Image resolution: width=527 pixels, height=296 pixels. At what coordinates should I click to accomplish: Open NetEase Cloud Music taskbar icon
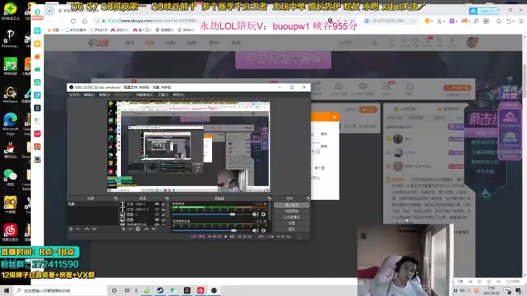pyautogui.click(x=201, y=290)
